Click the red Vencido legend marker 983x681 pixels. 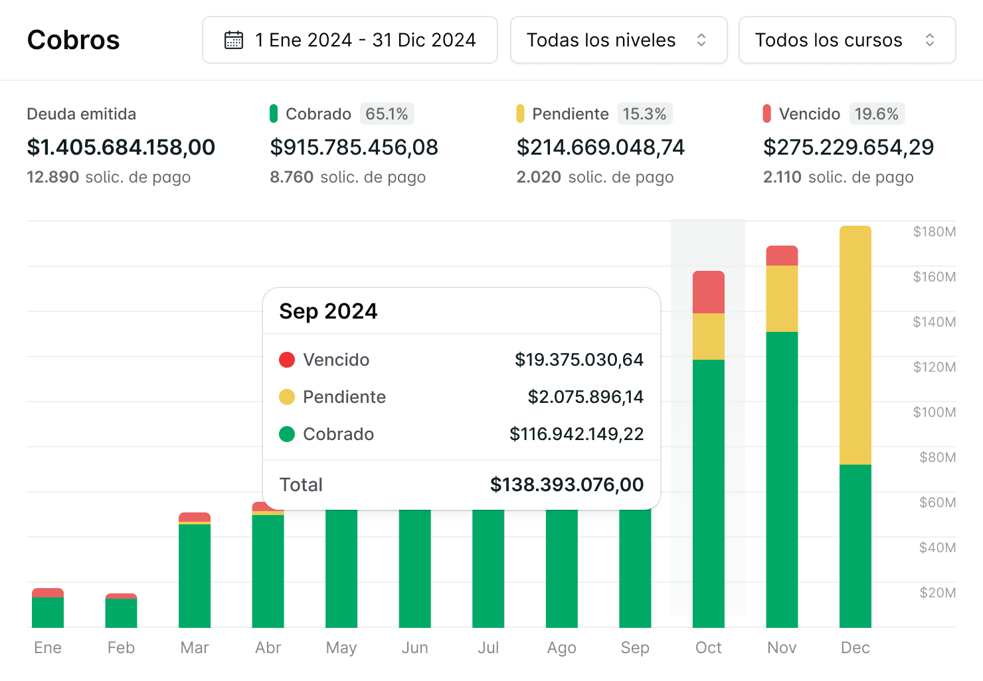[x=767, y=114]
